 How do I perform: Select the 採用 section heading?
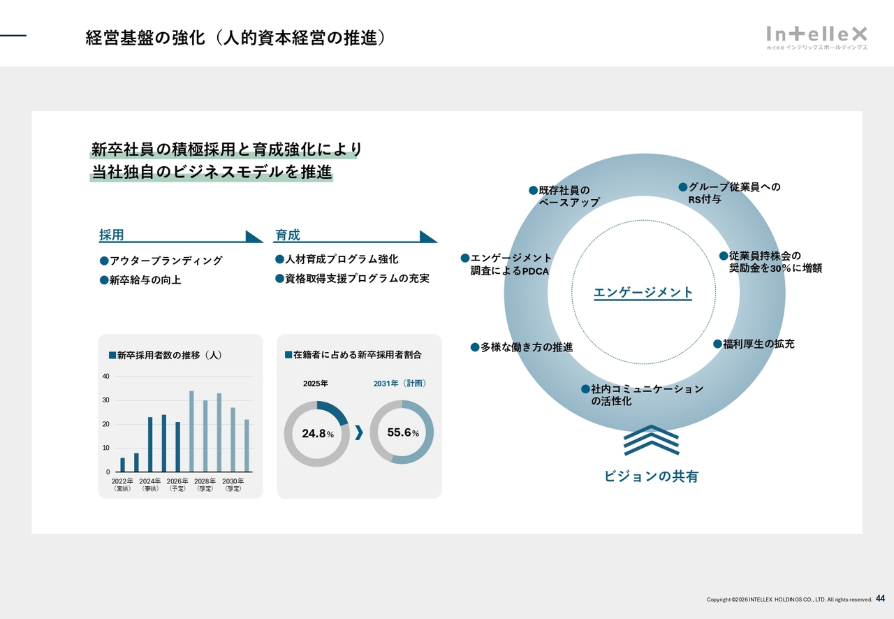click(112, 235)
